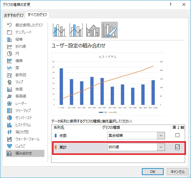Switch to すべてのグラフ tab
This screenshot has width=191, height=178.
[x=37, y=15]
